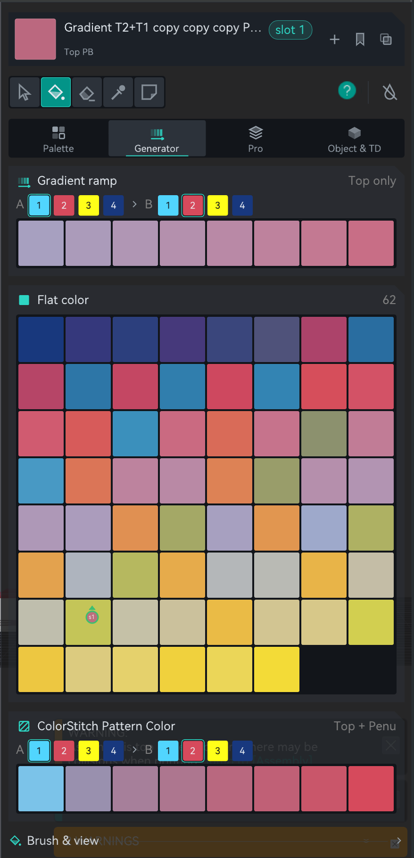The image size is (414, 858).
Task: Switch to the Generator tab
Action: (x=157, y=139)
